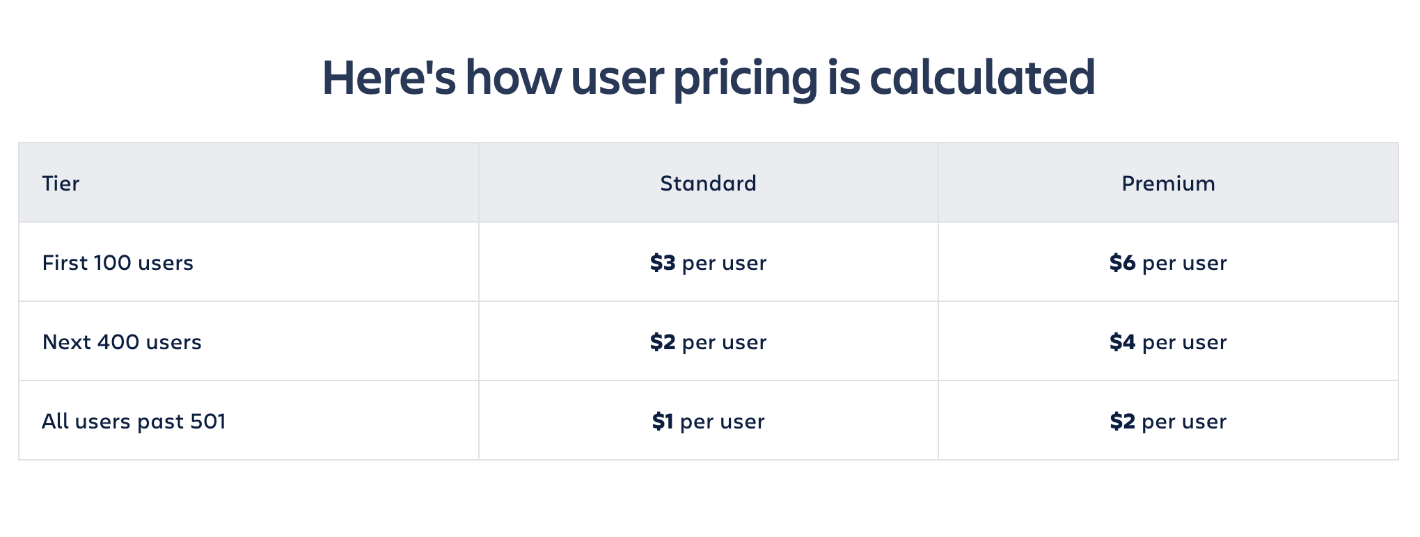Select the Standard column header
1420x537 pixels.
click(x=708, y=184)
